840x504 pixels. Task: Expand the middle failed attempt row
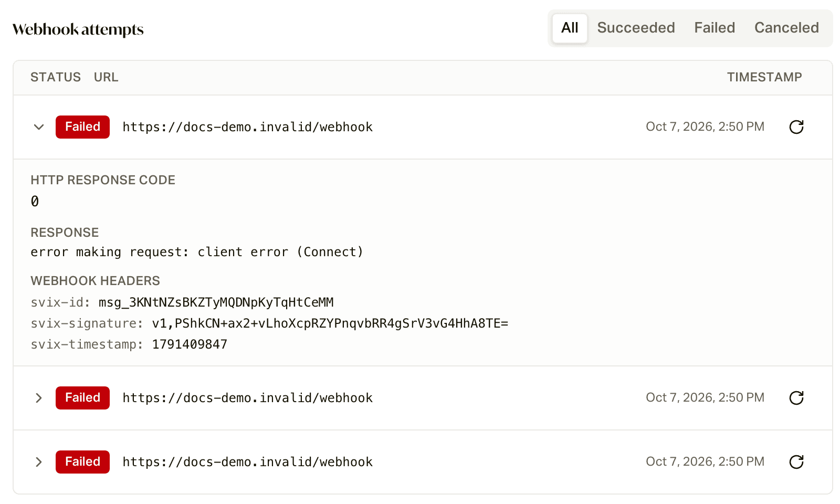pyautogui.click(x=39, y=398)
